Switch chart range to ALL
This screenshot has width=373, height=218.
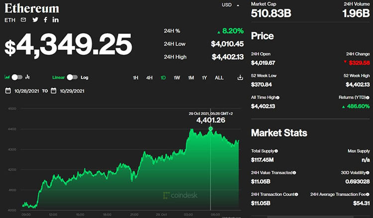point(219,78)
